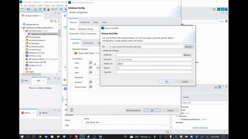Open the Run menu
This screenshot has height=139, width=248.
coord(53,5)
